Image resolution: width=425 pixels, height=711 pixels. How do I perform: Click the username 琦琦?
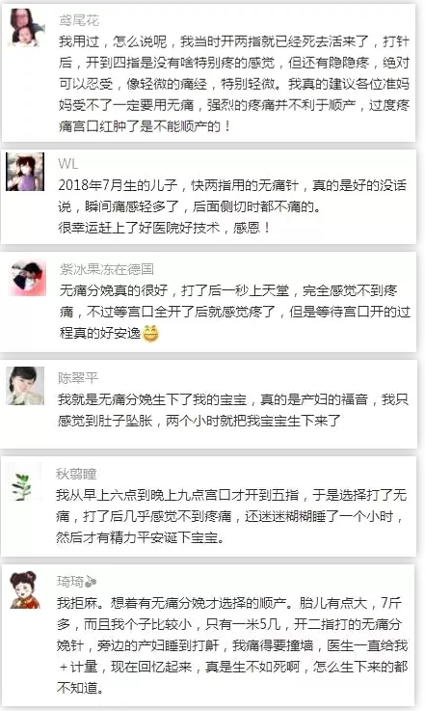70,582
